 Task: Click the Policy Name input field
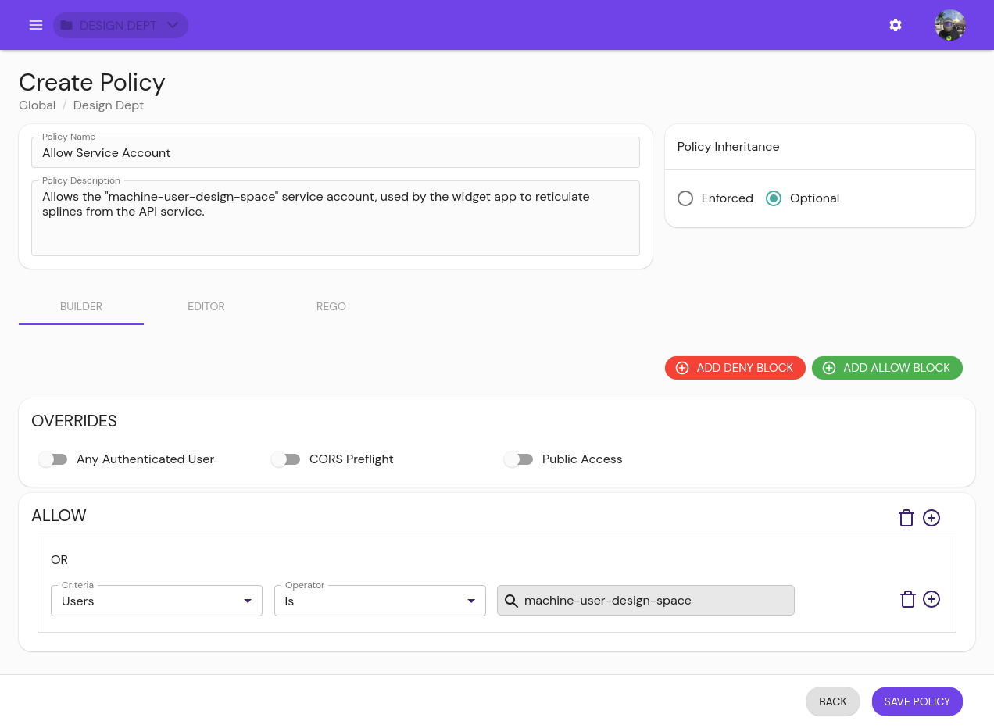(335, 152)
